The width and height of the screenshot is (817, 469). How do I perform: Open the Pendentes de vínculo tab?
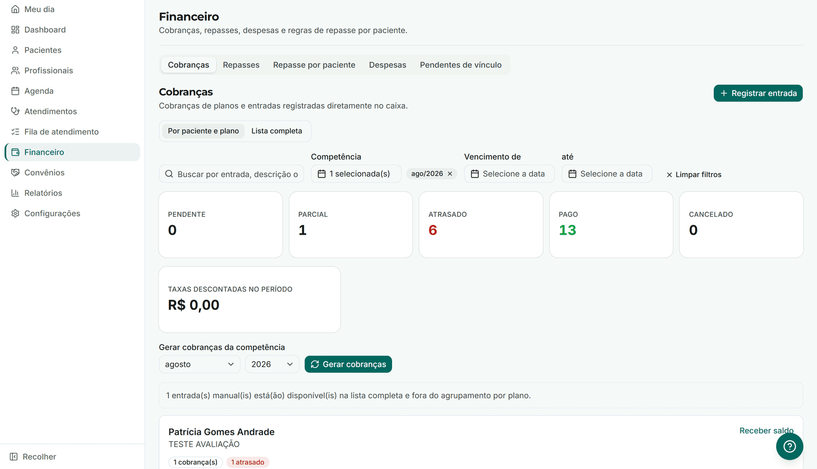click(461, 65)
